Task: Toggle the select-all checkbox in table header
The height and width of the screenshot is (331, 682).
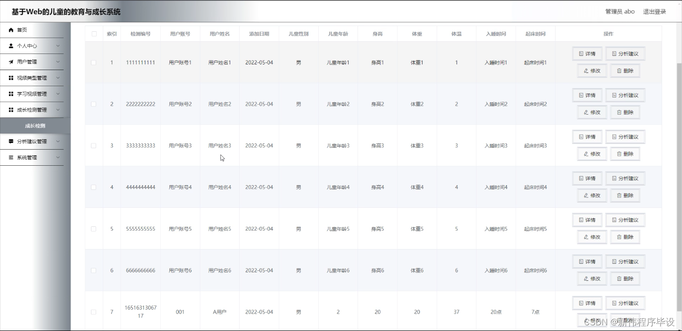Action: click(94, 34)
